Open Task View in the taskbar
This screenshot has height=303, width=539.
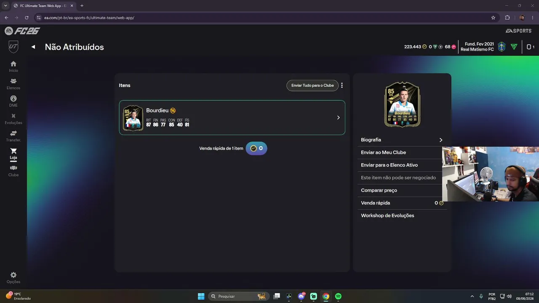(277, 296)
